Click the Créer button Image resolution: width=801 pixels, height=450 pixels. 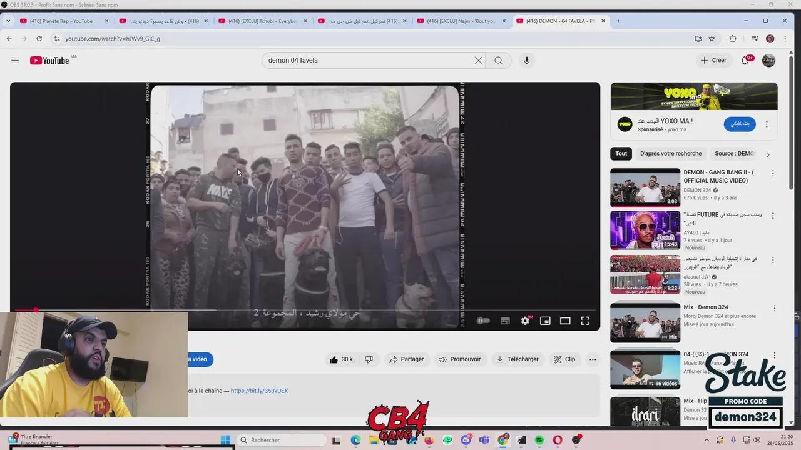click(x=713, y=60)
